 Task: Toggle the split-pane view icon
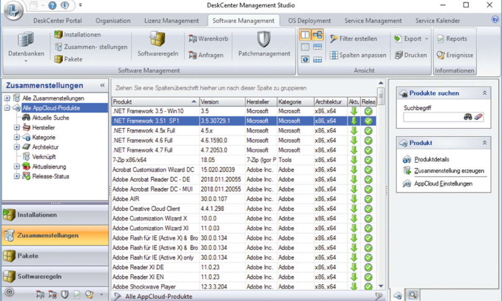(x=305, y=35)
